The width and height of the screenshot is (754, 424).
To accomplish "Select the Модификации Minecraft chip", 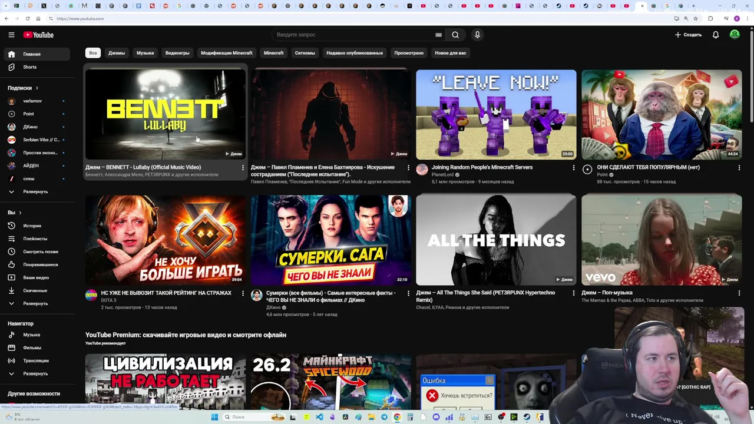I will click(x=226, y=53).
